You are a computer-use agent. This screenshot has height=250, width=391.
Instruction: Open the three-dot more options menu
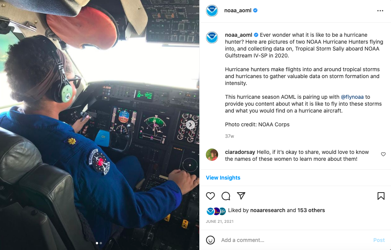pyautogui.click(x=380, y=11)
